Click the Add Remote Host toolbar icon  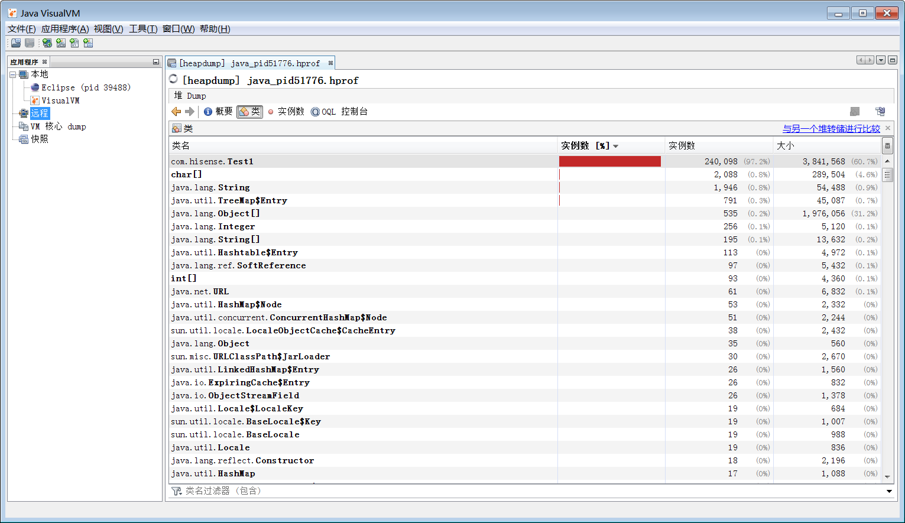(x=47, y=43)
